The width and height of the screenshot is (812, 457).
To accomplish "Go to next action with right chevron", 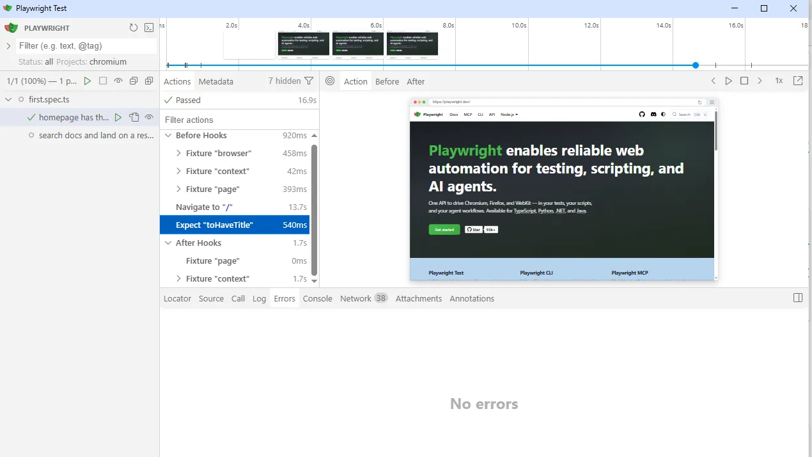I will [760, 81].
